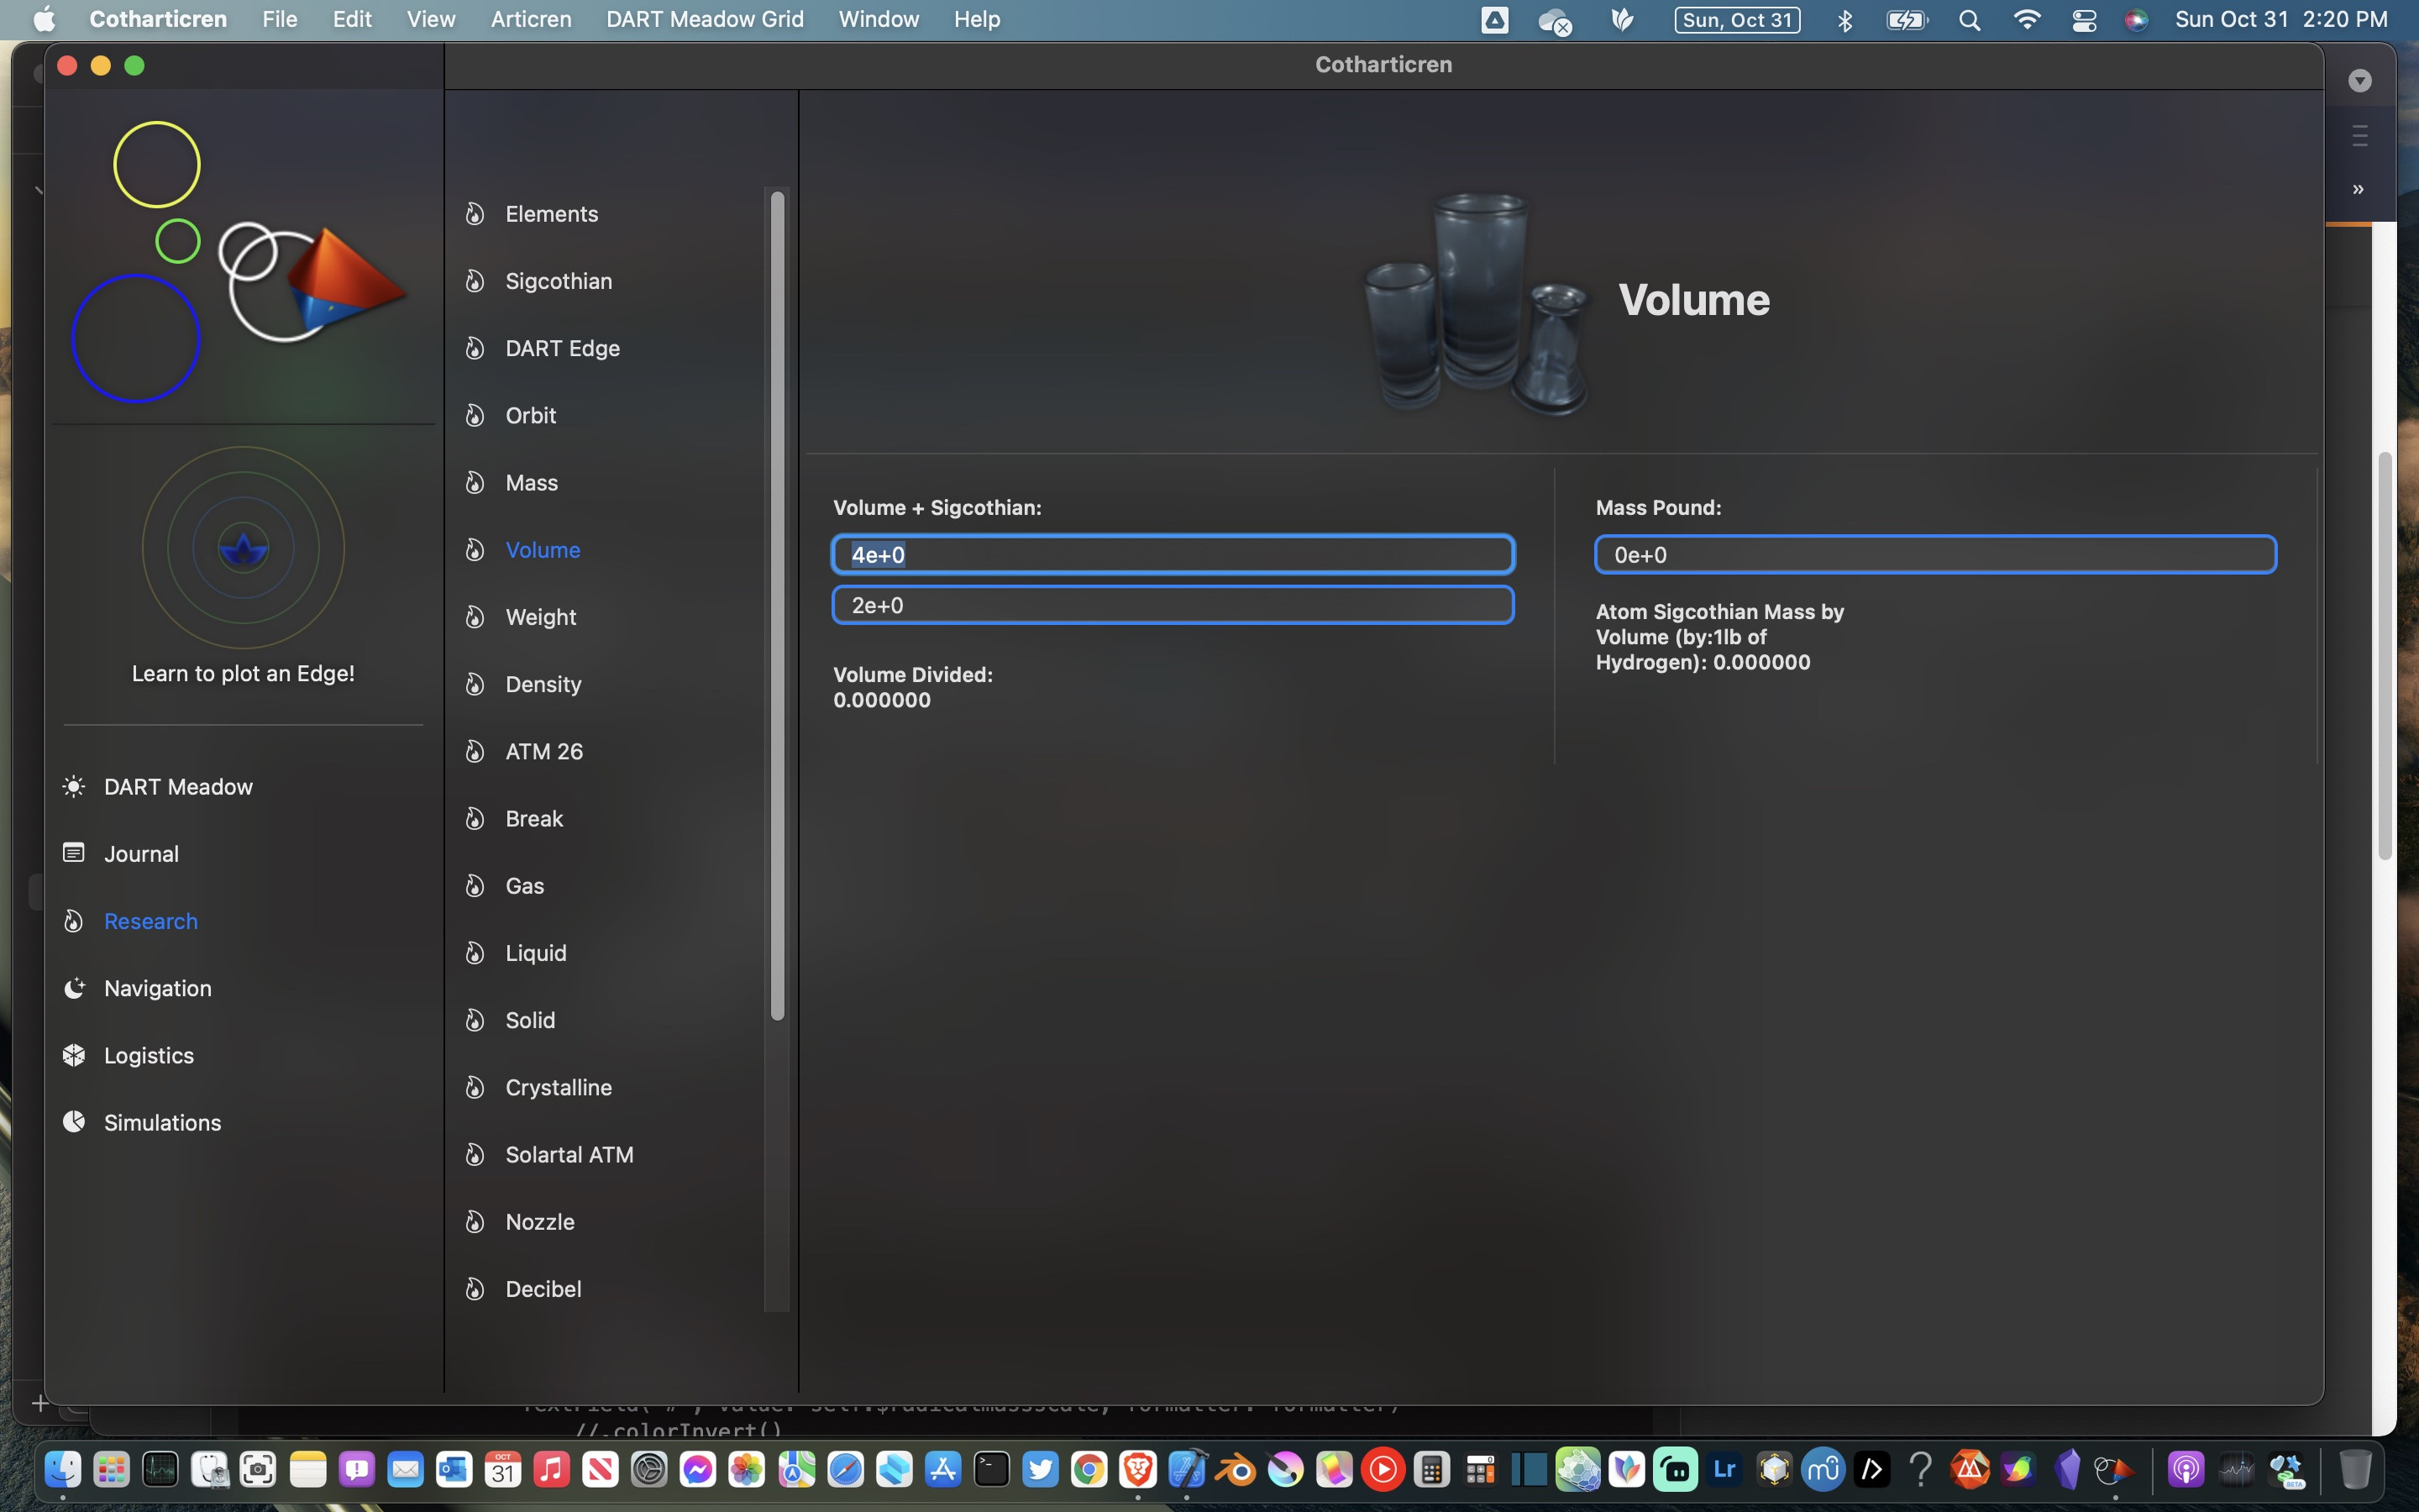
Task: Open the DART Meadow section
Action: coord(177,785)
